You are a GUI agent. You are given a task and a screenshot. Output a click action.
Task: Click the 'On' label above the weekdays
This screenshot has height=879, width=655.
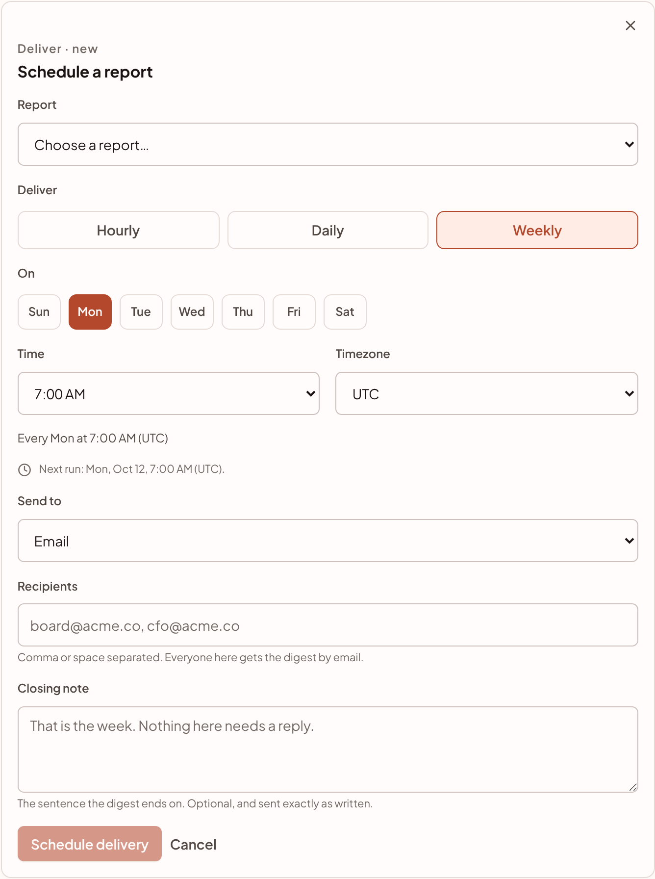tap(26, 274)
